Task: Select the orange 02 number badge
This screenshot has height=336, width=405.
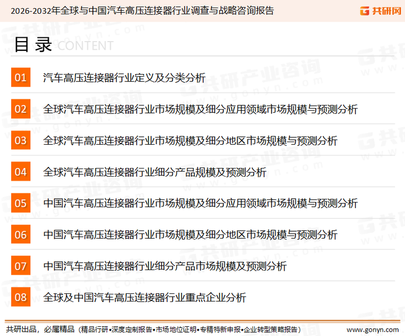Action: pos(21,109)
